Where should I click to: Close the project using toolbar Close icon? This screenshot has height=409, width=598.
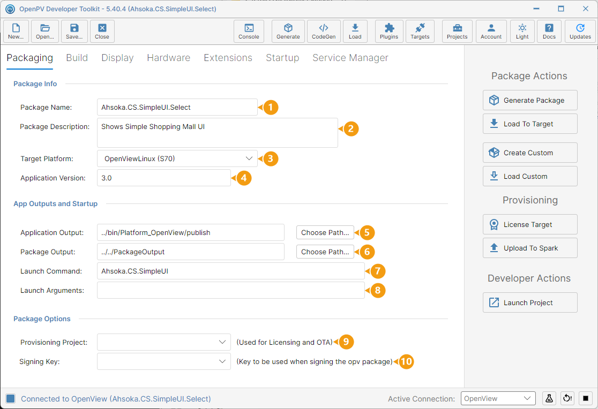coord(102,31)
